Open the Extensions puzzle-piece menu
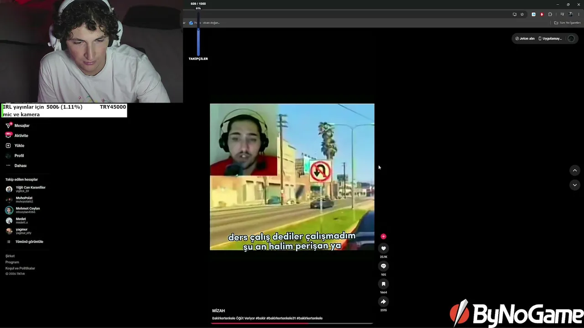This screenshot has width=584, height=328. [x=550, y=14]
